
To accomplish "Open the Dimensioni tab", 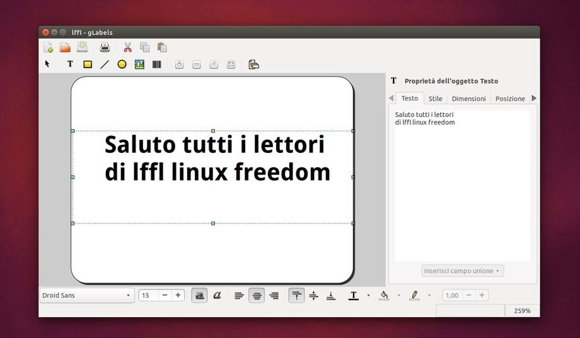I will (468, 99).
